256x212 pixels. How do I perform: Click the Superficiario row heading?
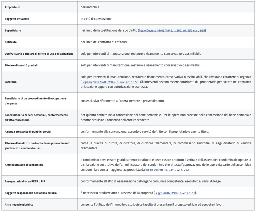[x=13, y=30]
